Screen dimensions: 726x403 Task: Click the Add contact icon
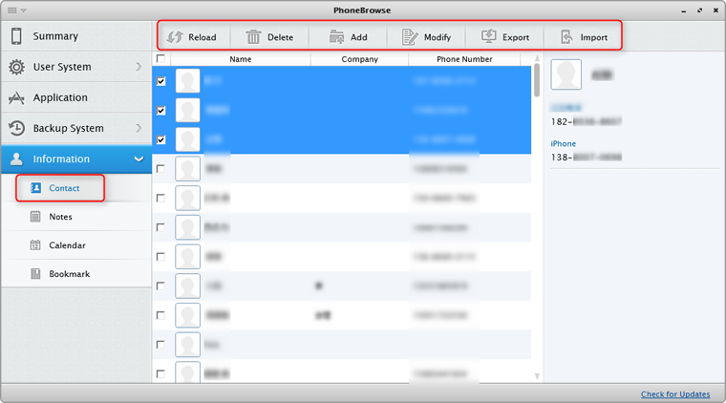click(x=336, y=37)
